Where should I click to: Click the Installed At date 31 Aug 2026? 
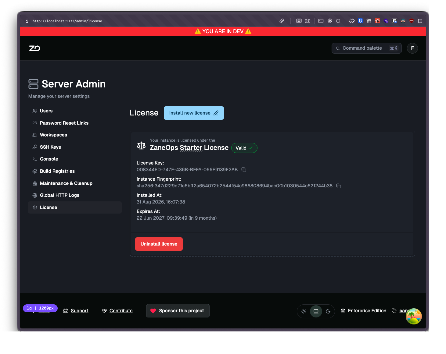point(161,202)
